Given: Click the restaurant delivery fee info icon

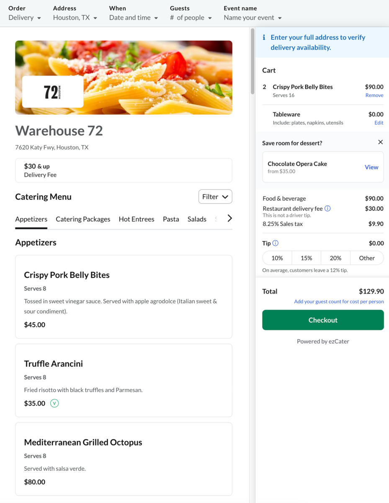Looking at the screenshot, I should pos(327,208).
